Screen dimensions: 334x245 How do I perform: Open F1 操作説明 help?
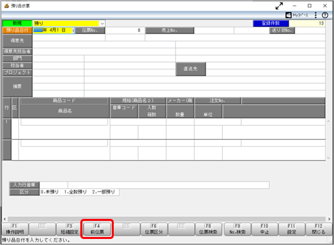coord(15,229)
